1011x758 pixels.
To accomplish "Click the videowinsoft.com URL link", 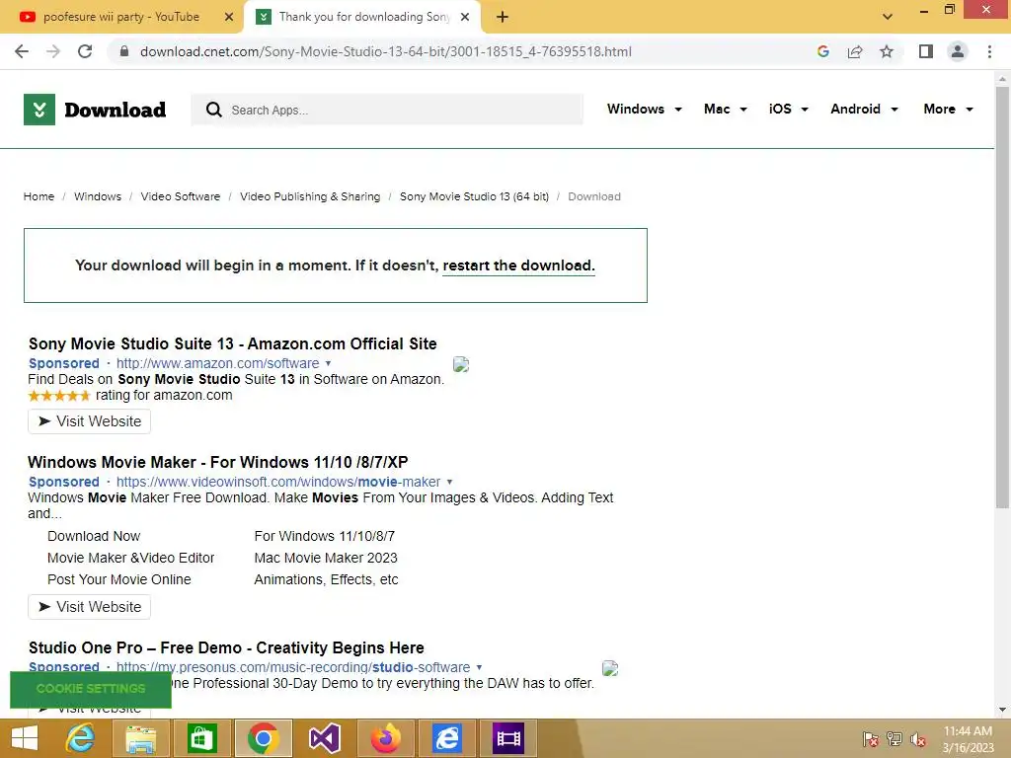I will pyautogui.click(x=277, y=482).
